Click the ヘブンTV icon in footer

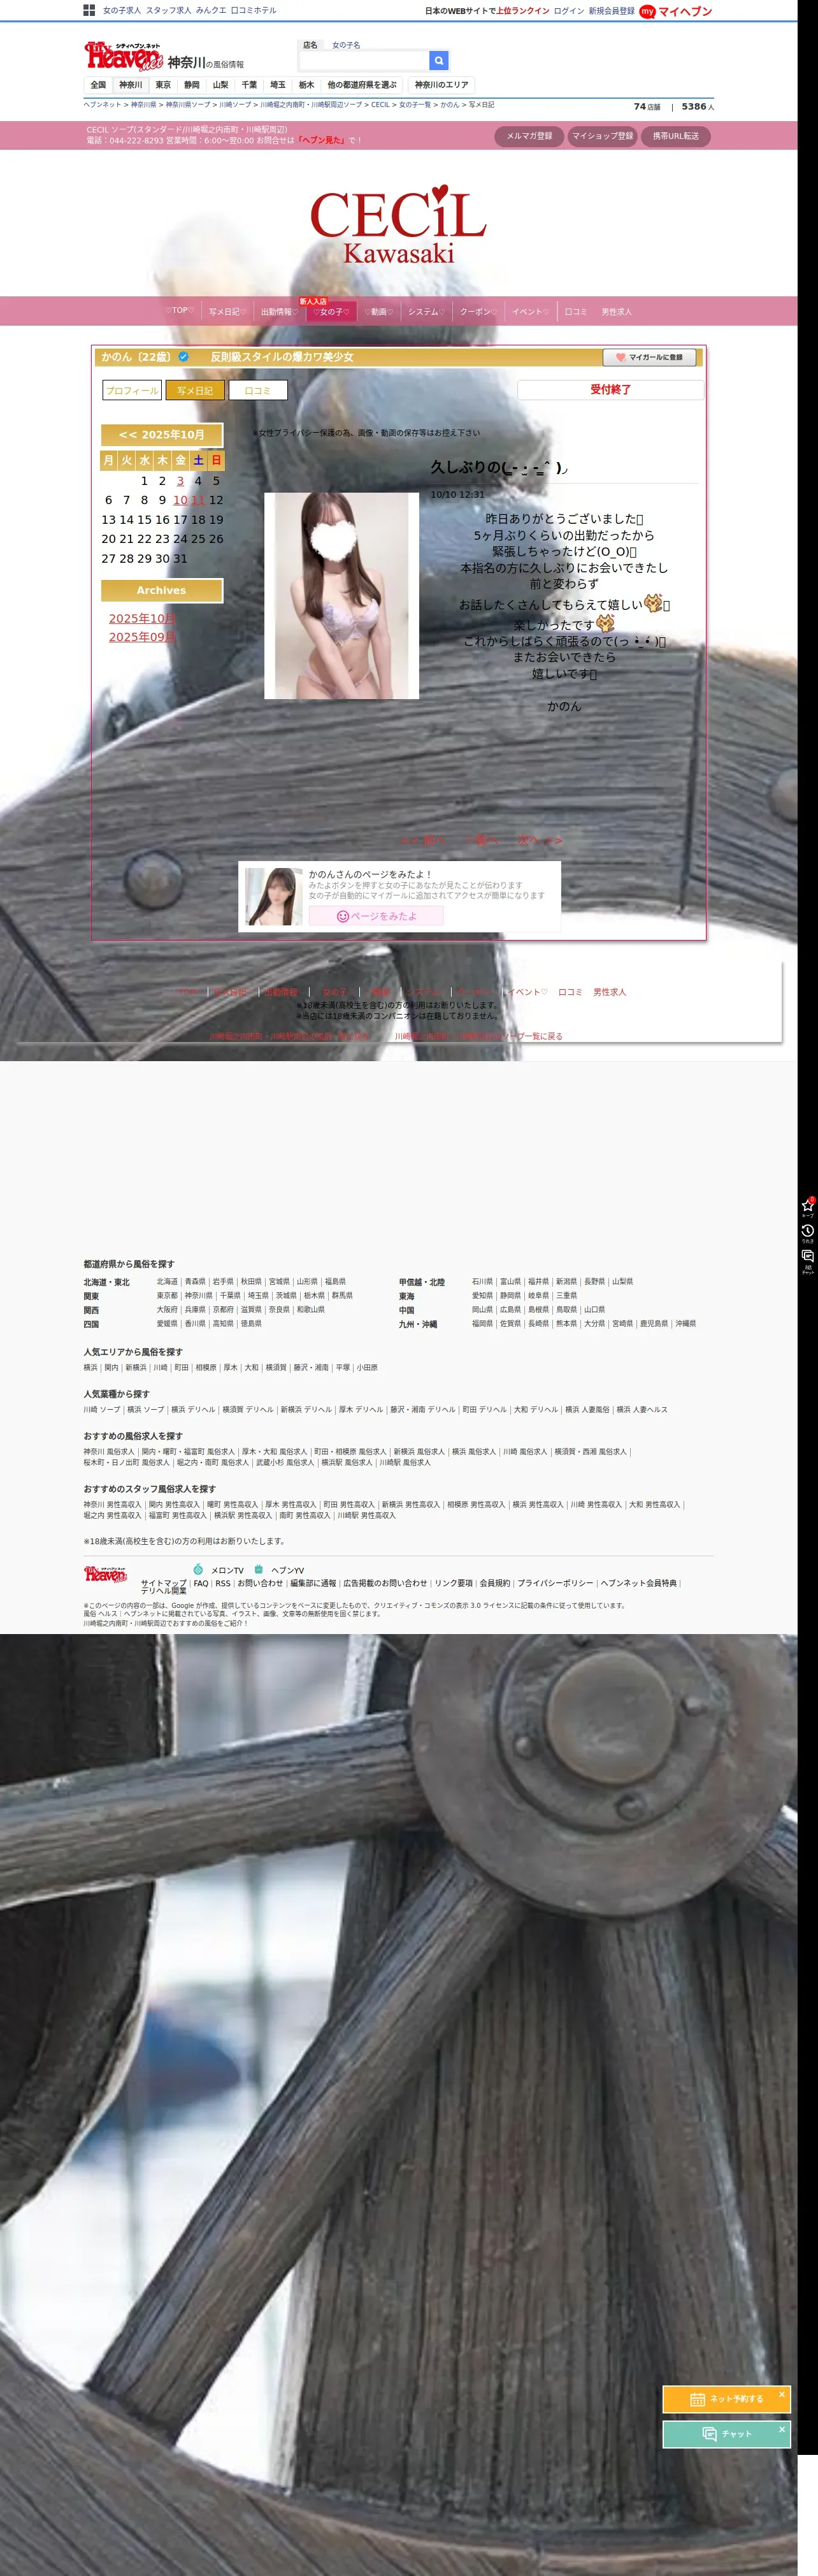click(258, 1569)
